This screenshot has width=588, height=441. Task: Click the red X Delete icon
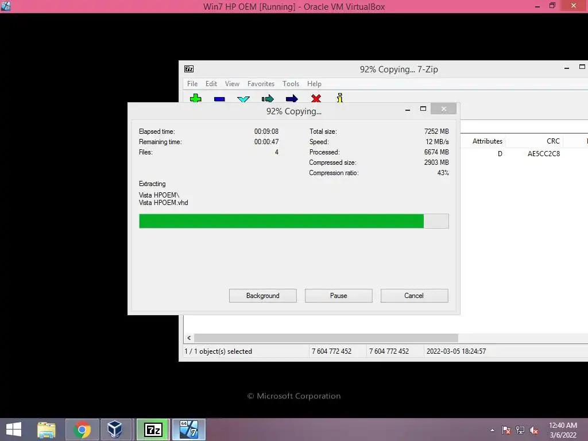(x=316, y=98)
